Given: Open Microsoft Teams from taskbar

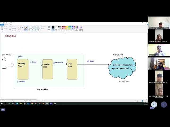Looking at the screenshot, I should click(51, 103).
